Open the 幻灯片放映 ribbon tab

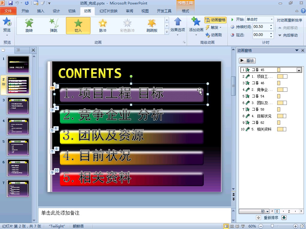[x=108, y=11]
